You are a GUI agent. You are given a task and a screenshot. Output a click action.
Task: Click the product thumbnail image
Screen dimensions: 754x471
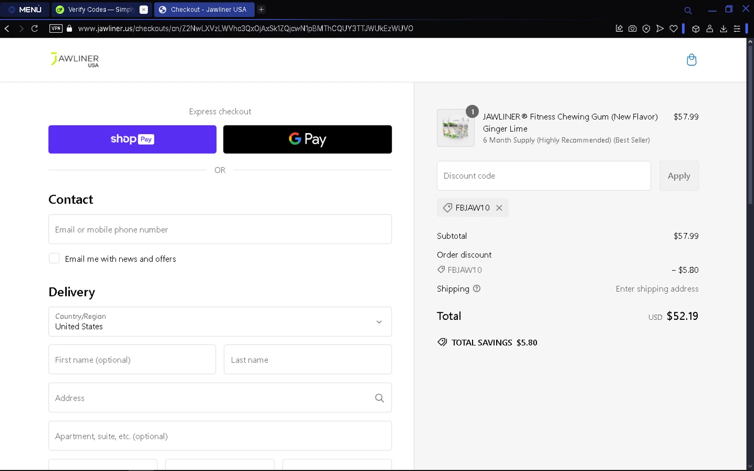coord(455,128)
